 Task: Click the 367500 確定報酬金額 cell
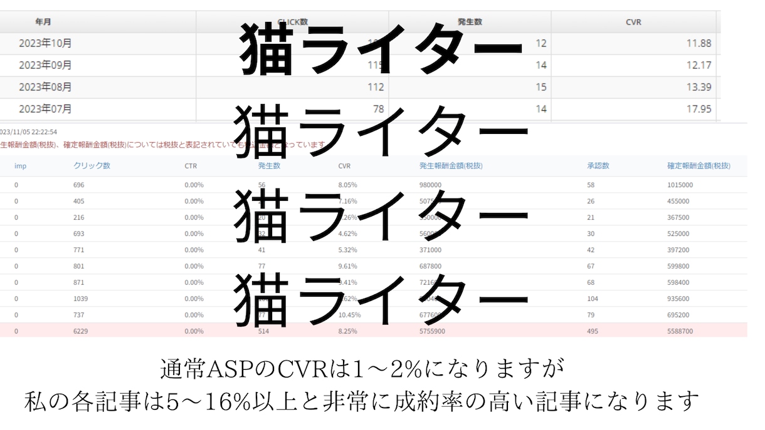pos(678,218)
